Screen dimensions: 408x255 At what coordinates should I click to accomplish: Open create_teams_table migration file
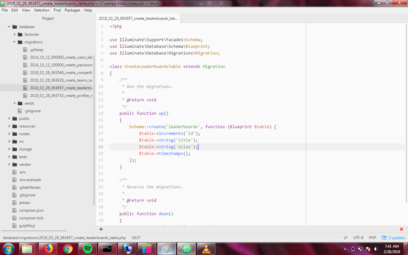click(61, 80)
